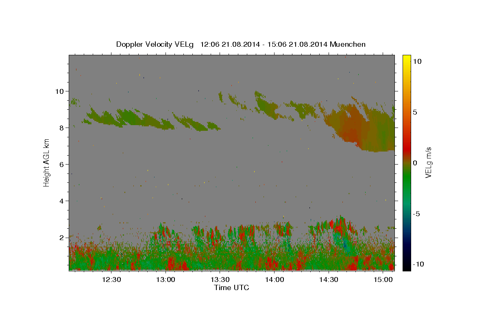Click the height axis label 4
The height and width of the screenshot is (325, 488).
pos(62,201)
